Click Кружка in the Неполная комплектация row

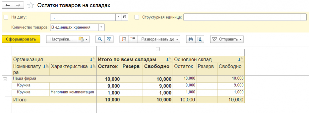(x=24, y=92)
